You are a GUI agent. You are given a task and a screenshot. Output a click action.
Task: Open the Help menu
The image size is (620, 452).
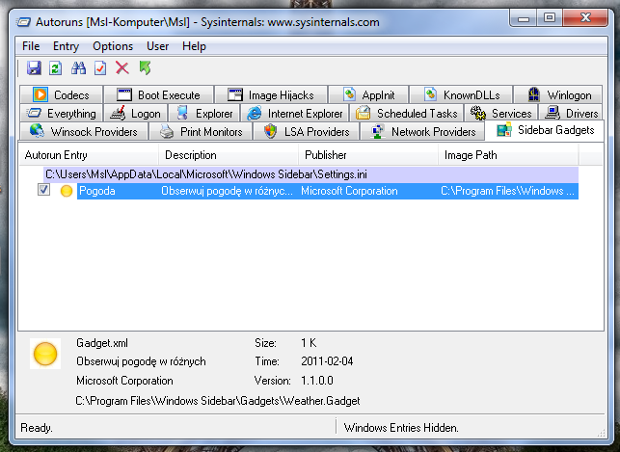pyautogui.click(x=194, y=46)
